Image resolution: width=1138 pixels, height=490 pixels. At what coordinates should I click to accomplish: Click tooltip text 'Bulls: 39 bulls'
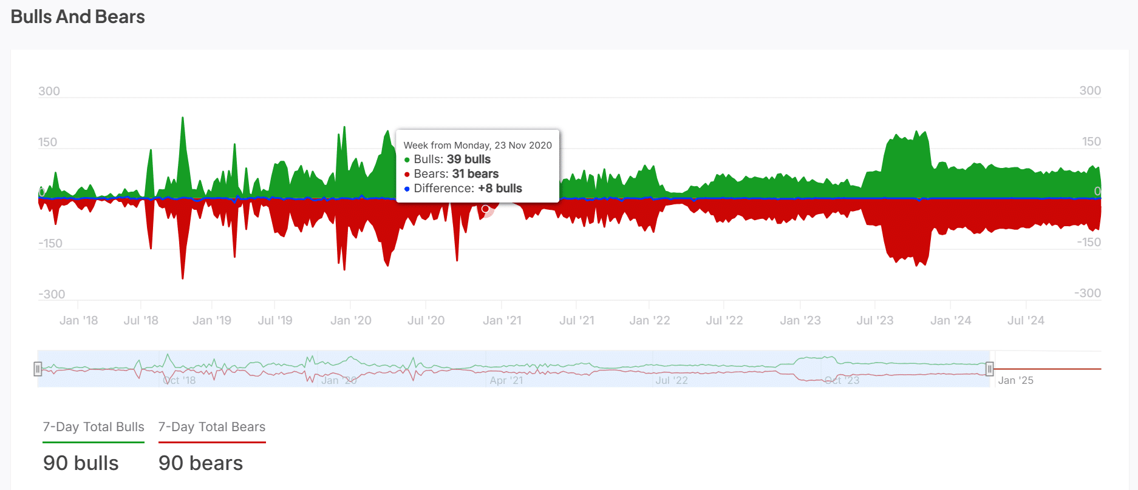point(452,159)
